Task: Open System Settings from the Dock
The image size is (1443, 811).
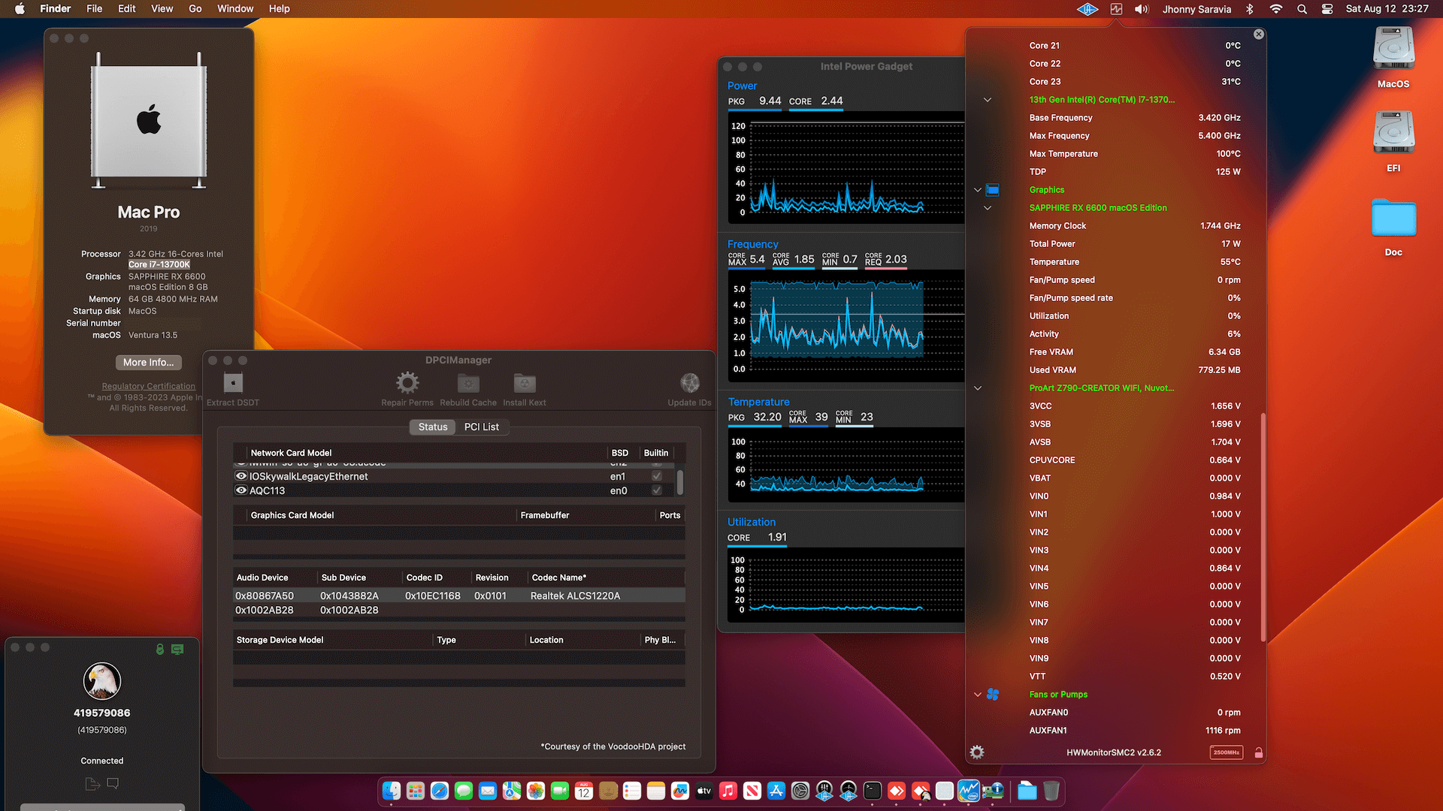Action: tap(800, 791)
